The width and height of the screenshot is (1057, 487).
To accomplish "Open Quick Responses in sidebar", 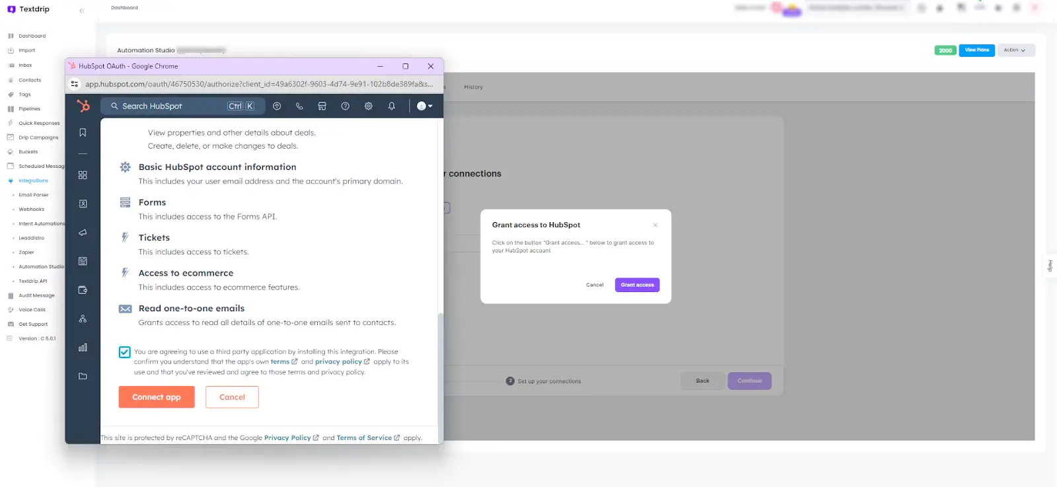I will pyautogui.click(x=39, y=123).
